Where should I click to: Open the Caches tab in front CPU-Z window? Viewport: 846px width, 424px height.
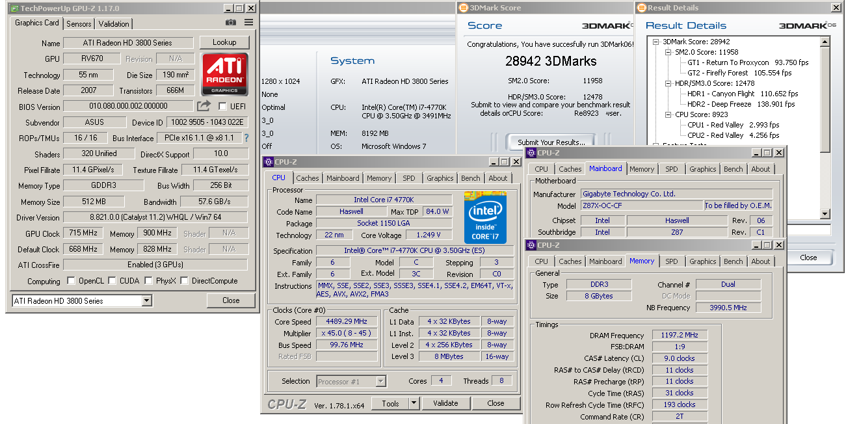pyautogui.click(x=308, y=178)
